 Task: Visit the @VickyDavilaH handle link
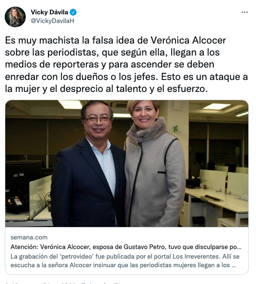(52, 21)
